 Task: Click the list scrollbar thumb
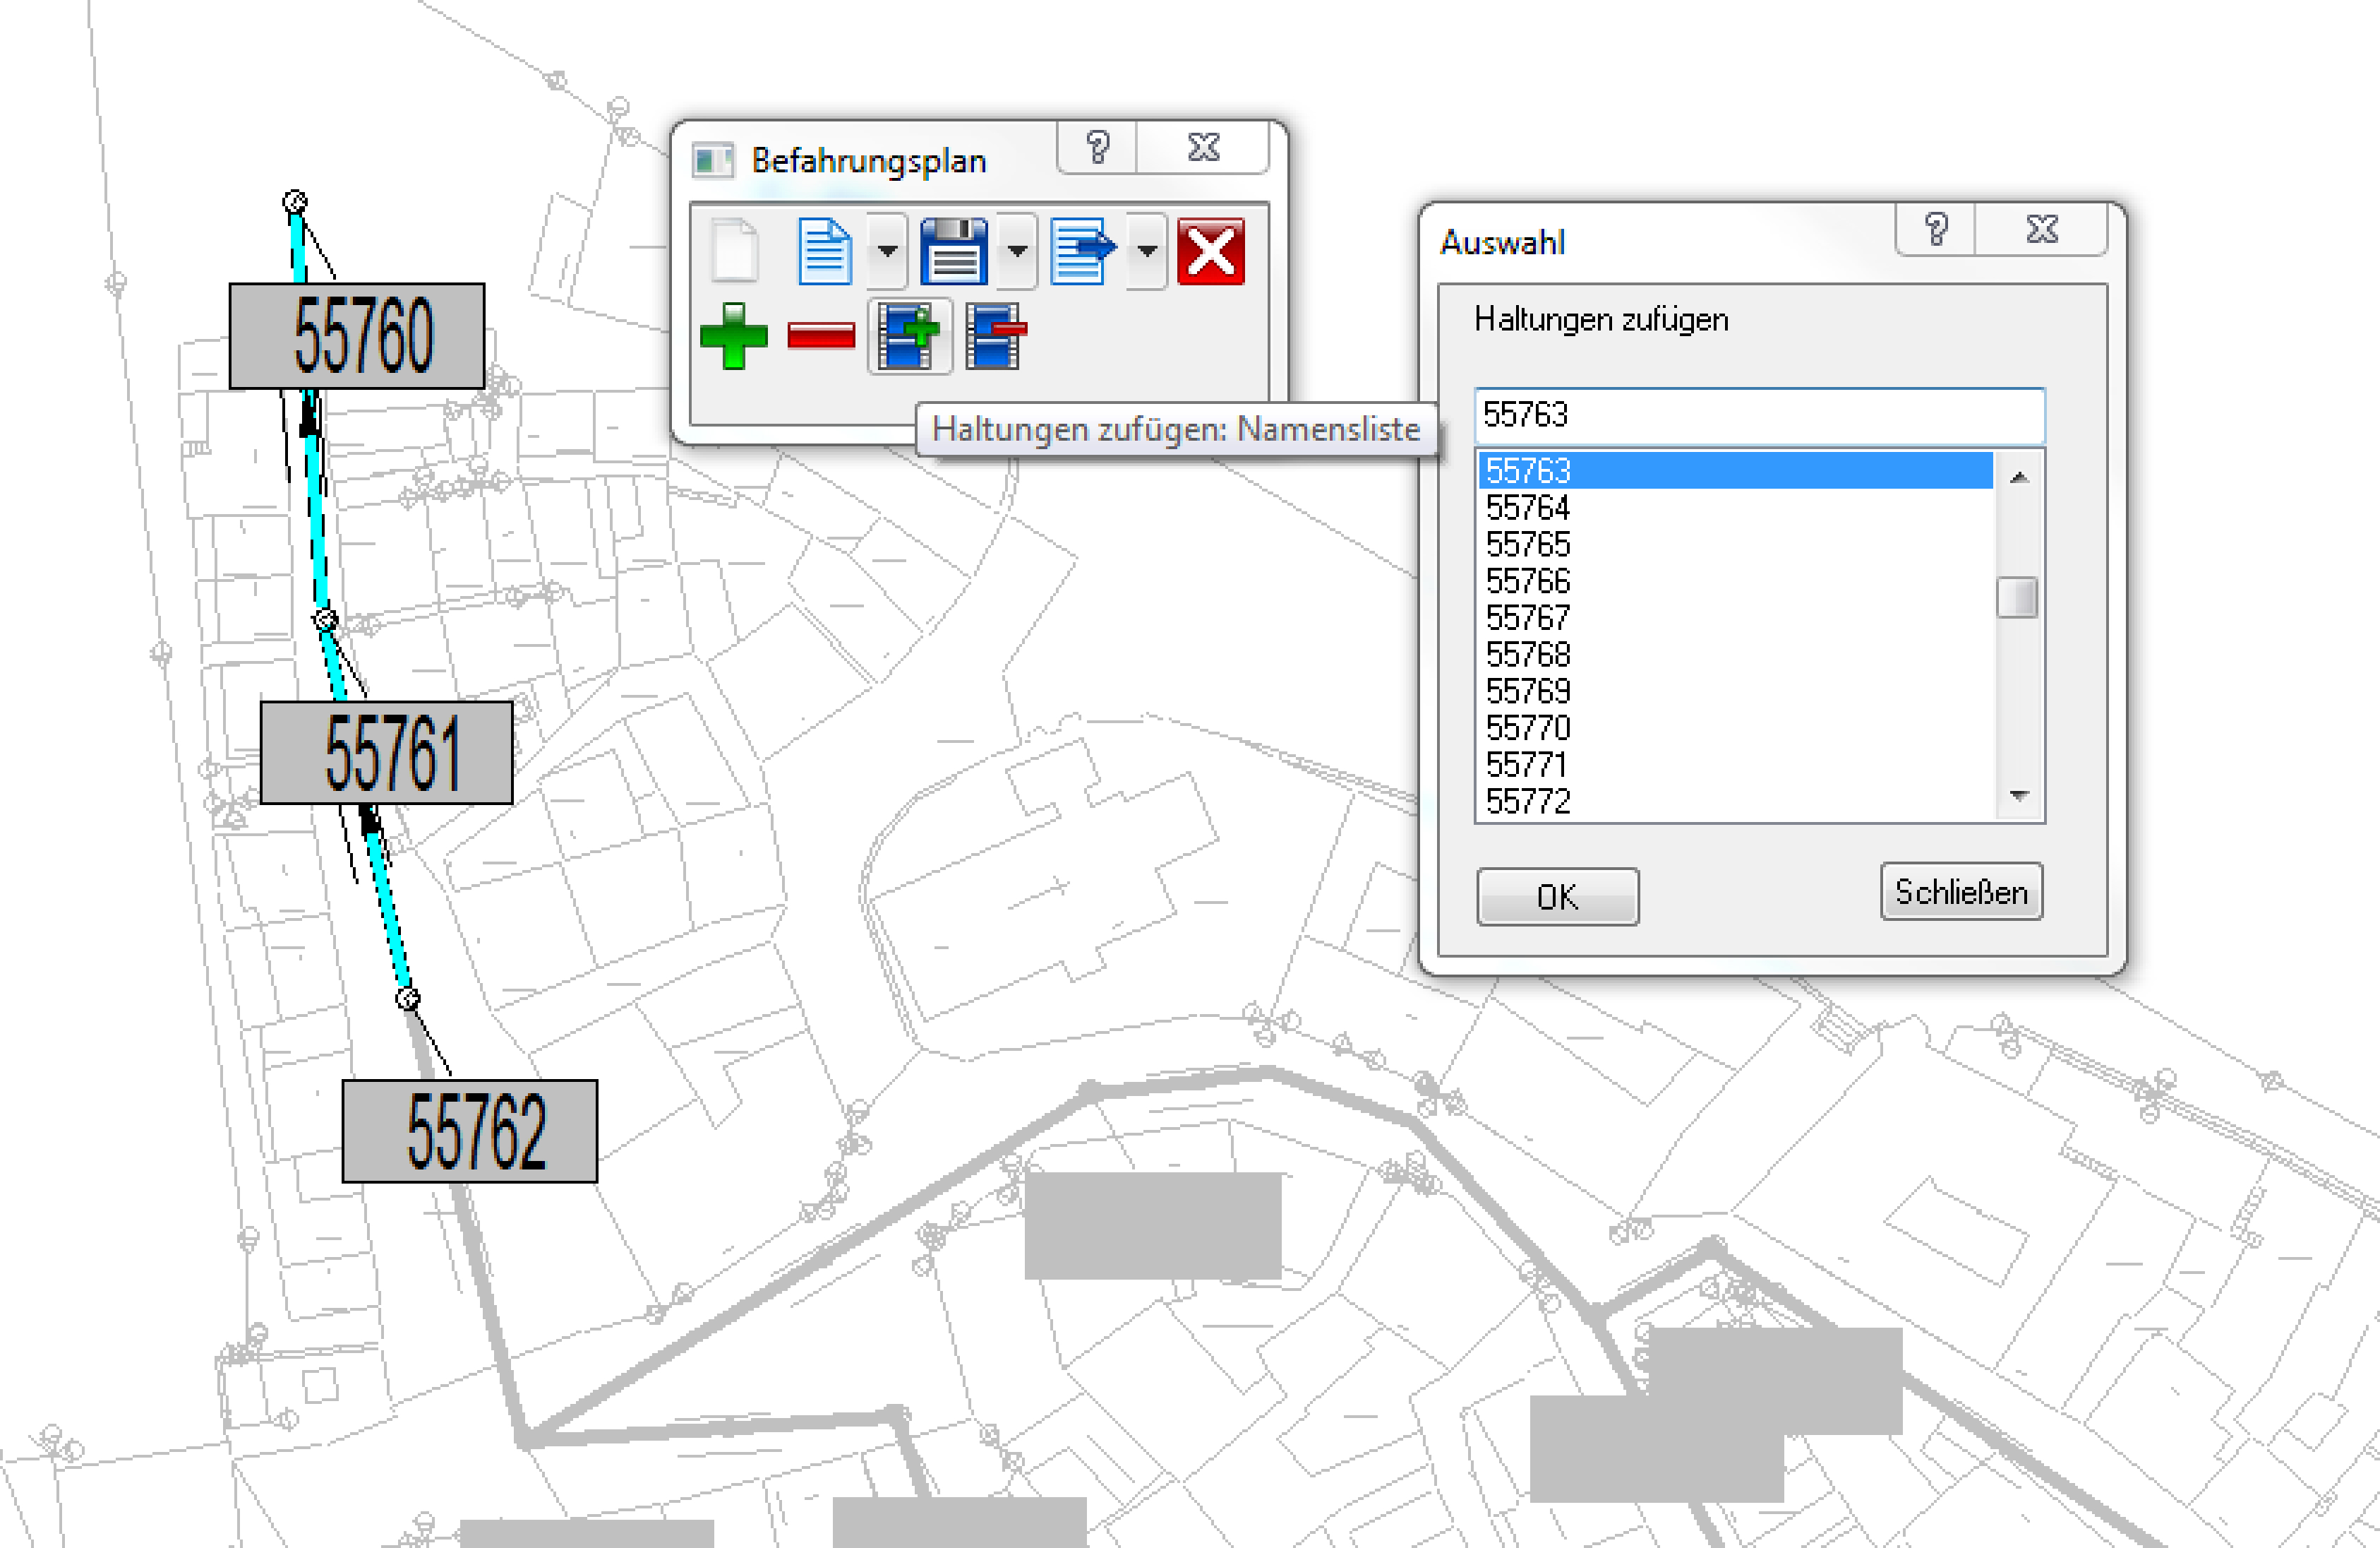2017,597
